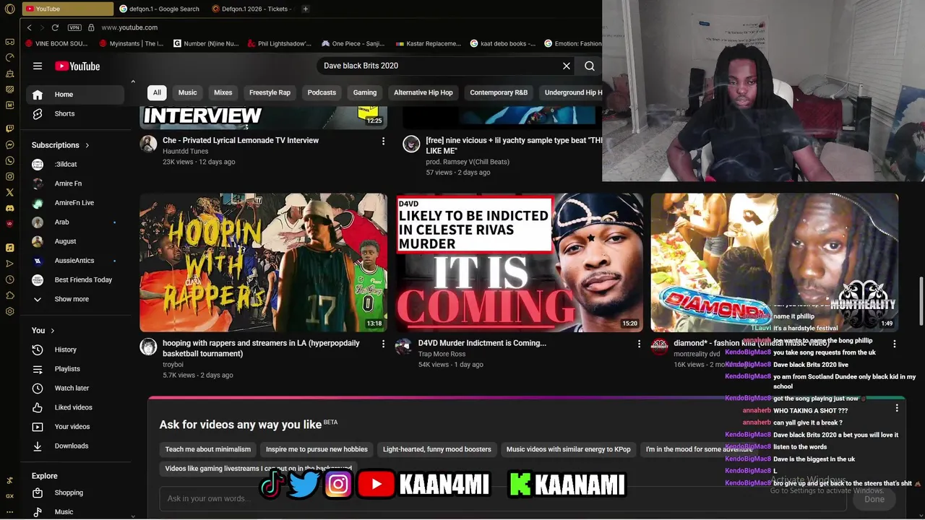Viewport: 925px width, 520px height.
Task: Open Extensions cube icon in Opera sidebar
Action: tap(9, 295)
